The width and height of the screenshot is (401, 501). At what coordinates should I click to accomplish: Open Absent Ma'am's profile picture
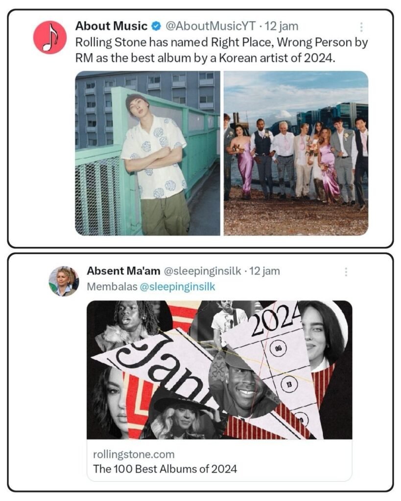point(64,281)
